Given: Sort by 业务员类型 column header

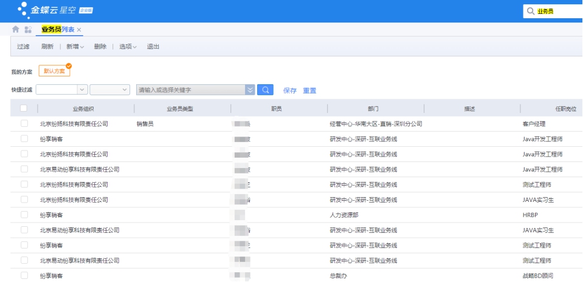Looking at the screenshot, I should [x=180, y=109].
